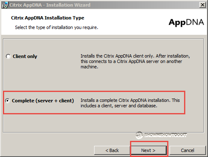Click the AppDNA logo in header
The height and width of the screenshot is (157, 208).
(x=186, y=22)
